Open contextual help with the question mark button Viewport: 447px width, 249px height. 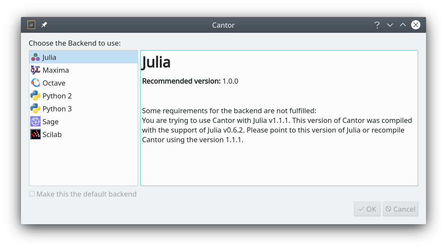(377, 25)
